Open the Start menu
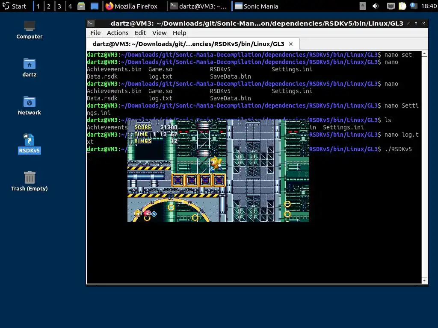Screen dimensions: 438x328 point(14,6)
